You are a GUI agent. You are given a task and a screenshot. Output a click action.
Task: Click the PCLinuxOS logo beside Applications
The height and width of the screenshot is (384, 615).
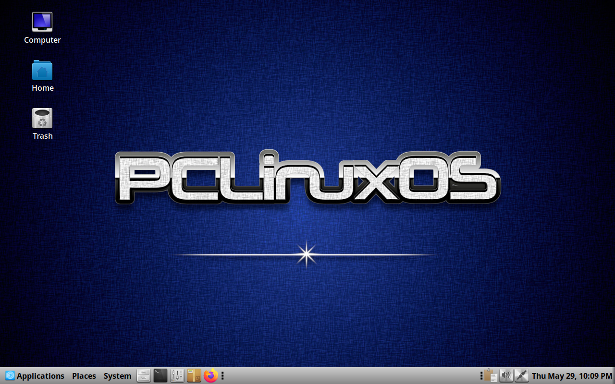pyautogui.click(x=10, y=376)
